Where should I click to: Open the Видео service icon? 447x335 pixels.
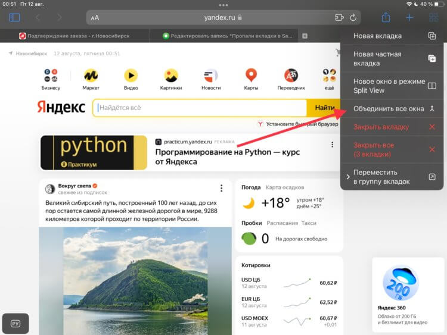(x=131, y=76)
